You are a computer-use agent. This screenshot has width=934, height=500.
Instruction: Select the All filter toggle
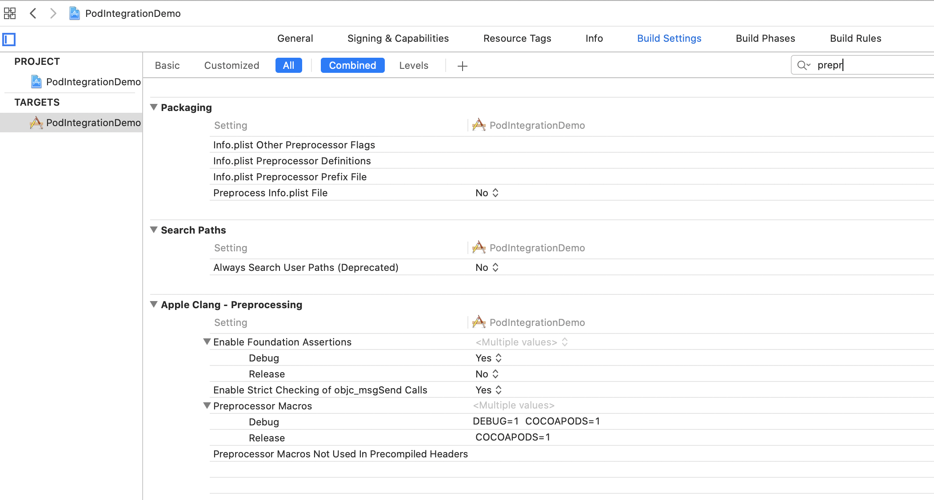pyautogui.click(x=288, y=65)
